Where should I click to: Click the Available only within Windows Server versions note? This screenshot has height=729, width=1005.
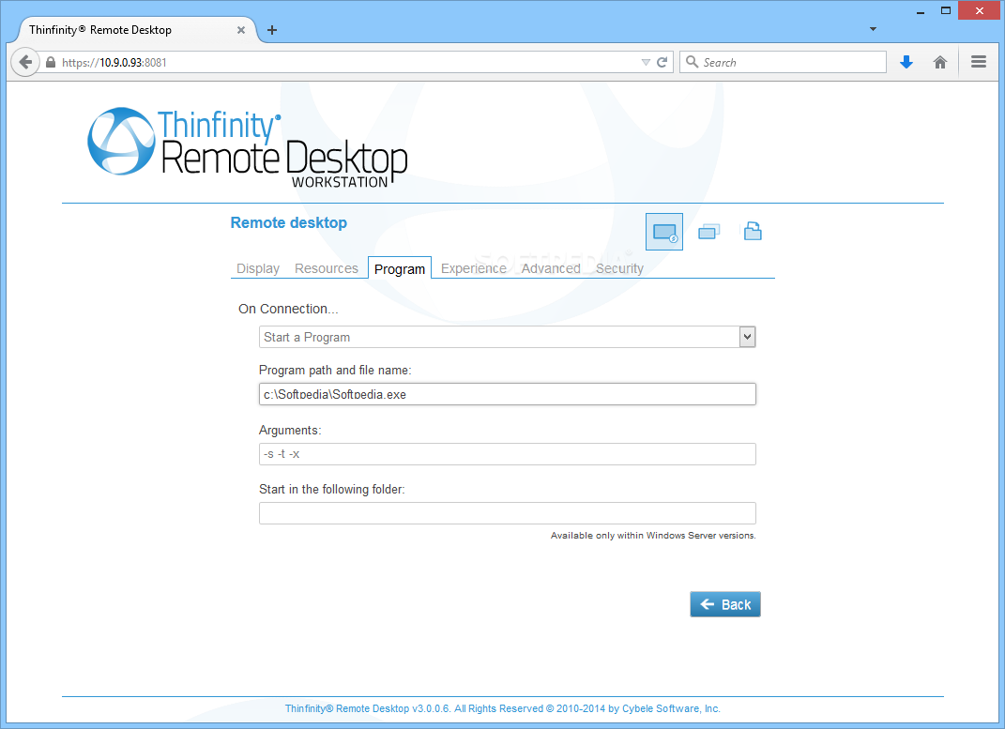pyautogui.click(x=653, y=536)
